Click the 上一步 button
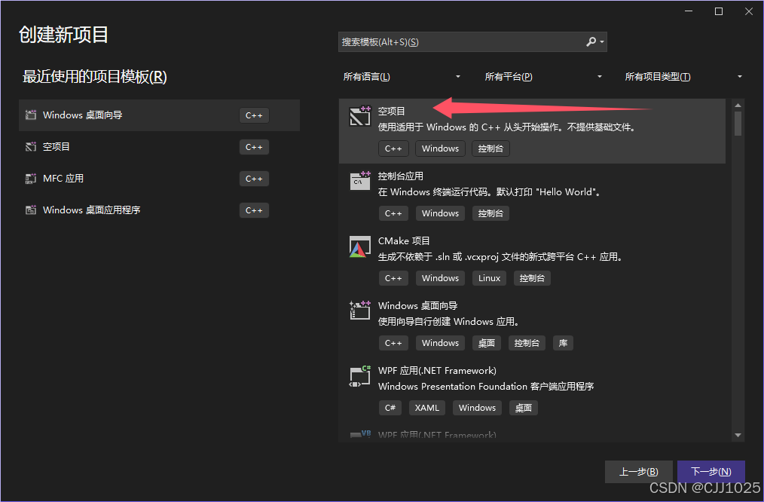Image resolution: width=764 pixels, height=502 pixels. click(638, 471)
